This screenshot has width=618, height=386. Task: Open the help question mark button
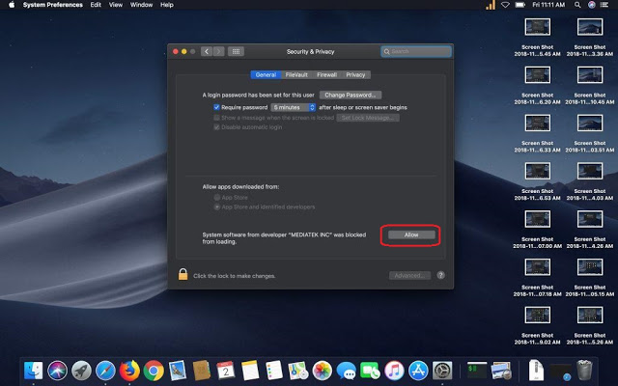tap(440, 275)
